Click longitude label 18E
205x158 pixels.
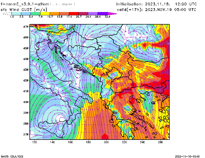click(x=88, y=142)
